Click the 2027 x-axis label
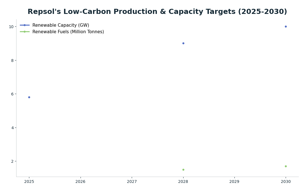 (132, 182)
